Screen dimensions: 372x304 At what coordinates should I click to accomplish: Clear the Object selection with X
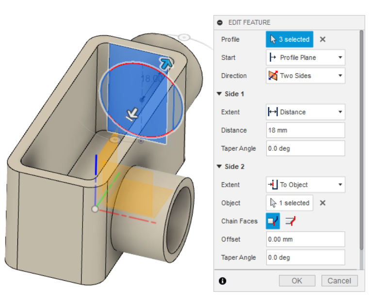323,203
